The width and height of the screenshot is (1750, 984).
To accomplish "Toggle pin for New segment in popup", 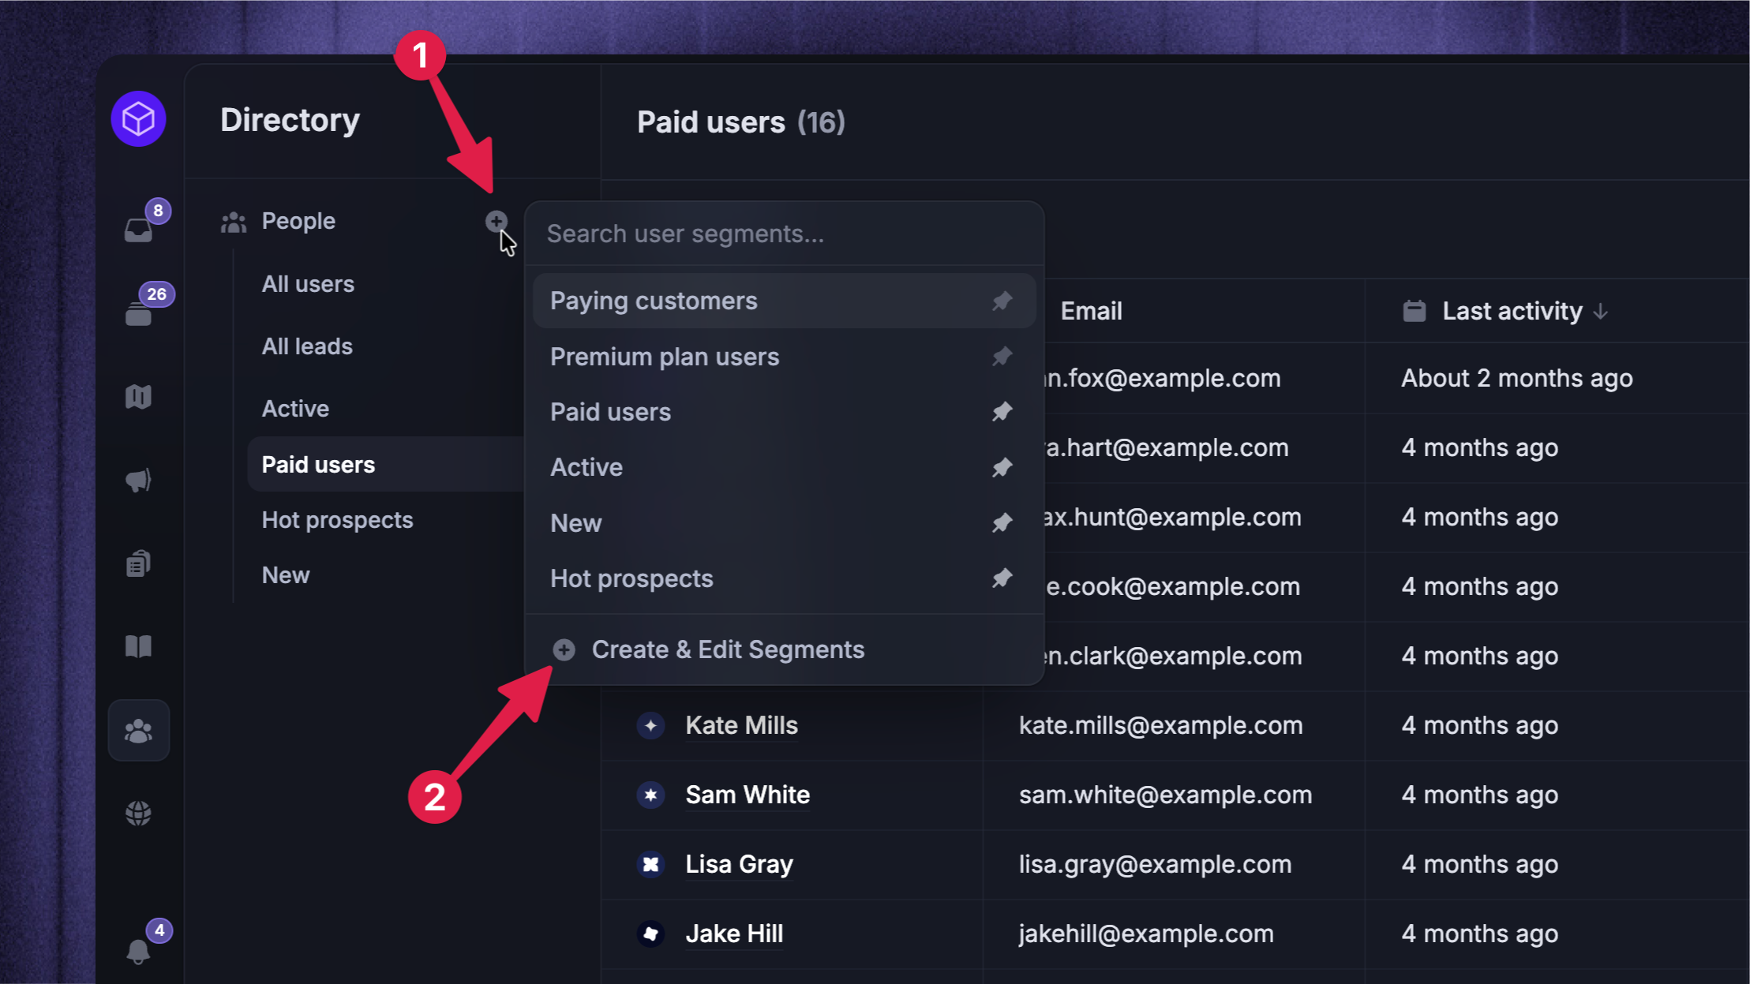I will [x=1002, y=522].
